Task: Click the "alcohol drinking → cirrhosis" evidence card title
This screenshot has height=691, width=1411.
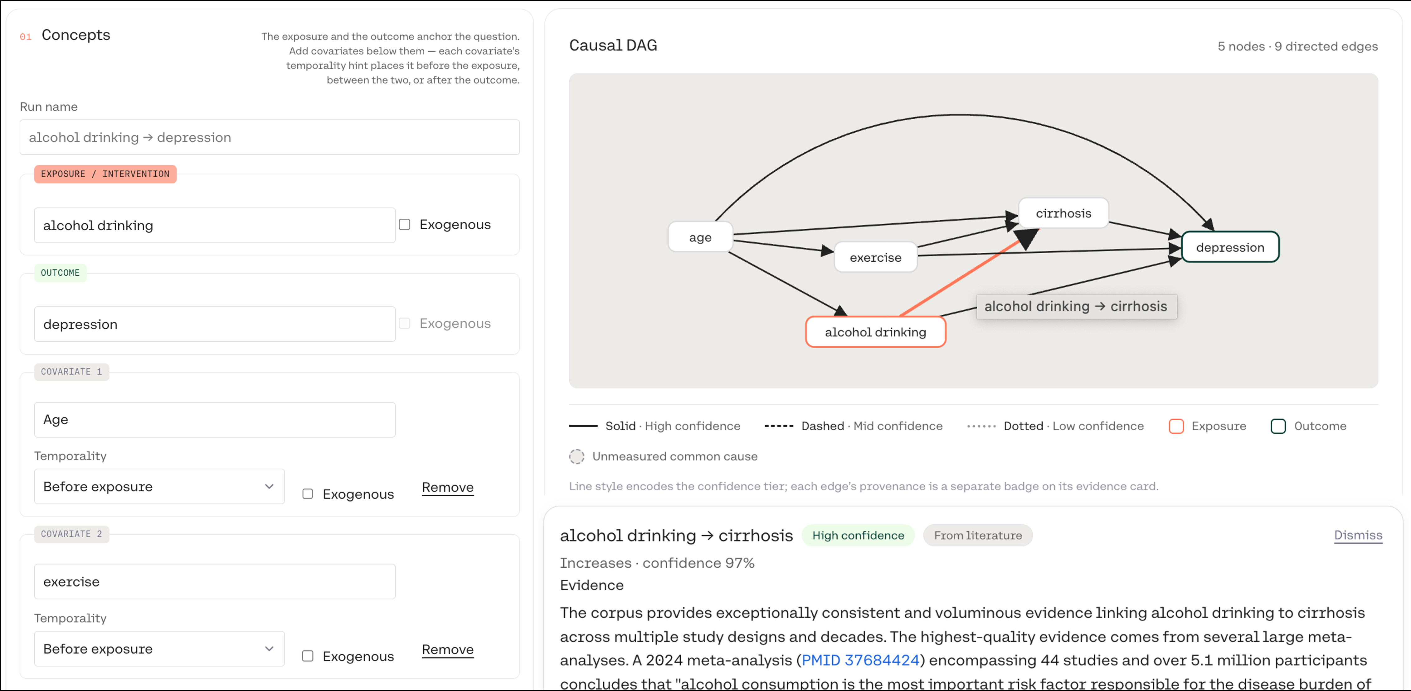Action: click(676, 536)
